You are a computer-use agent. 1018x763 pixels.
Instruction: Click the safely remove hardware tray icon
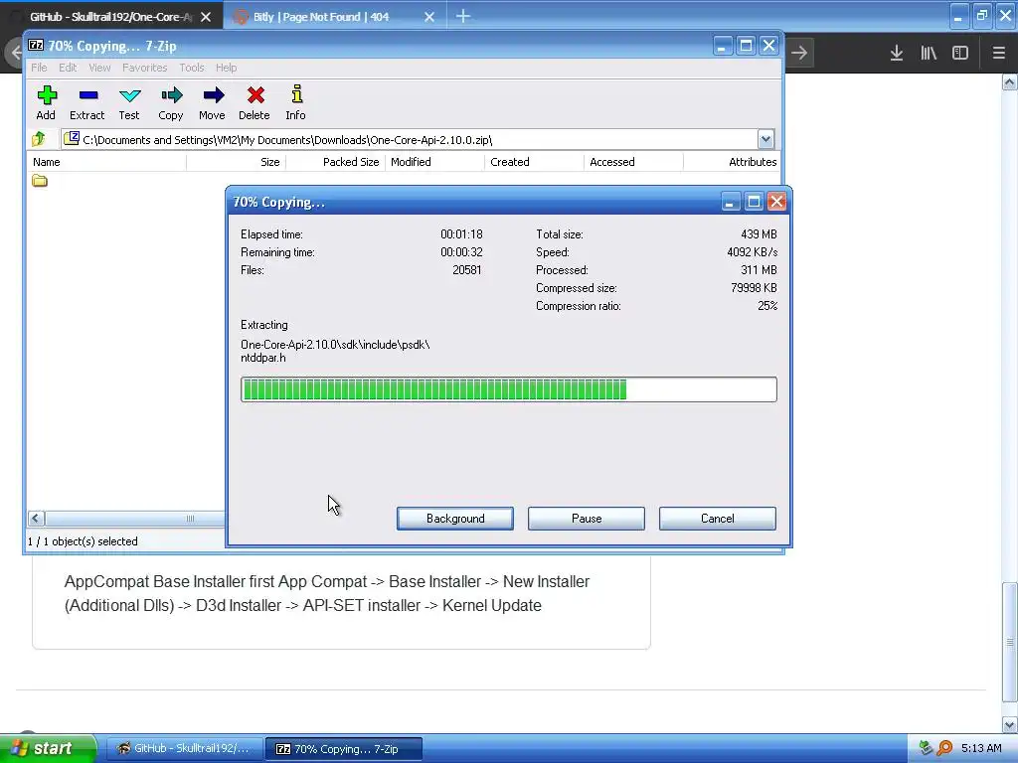pyautogui.click(x=926, y=748)
